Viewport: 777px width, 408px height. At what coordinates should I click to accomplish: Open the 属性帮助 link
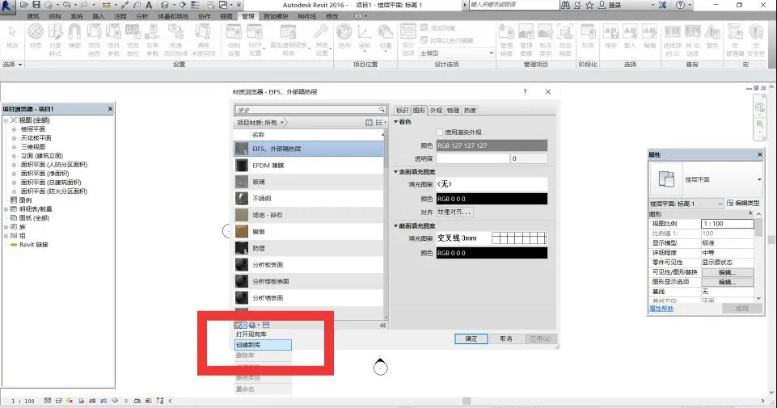(x=661, y=309)
